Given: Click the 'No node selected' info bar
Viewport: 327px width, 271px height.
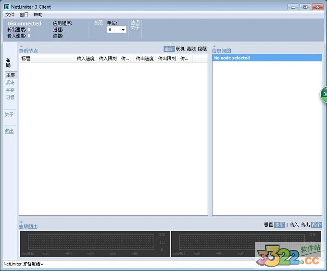Looking at the screenshot, I should (x=267, y=58).
